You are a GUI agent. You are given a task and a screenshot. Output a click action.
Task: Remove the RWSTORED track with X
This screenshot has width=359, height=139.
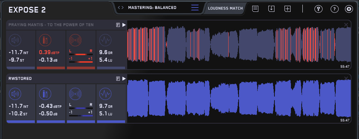tap(346, 78)
